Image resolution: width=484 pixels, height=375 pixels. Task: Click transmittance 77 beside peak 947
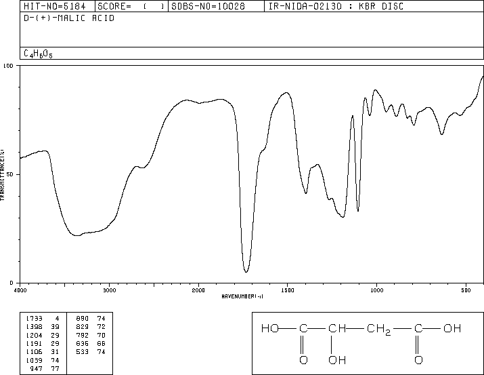[56, 368]
